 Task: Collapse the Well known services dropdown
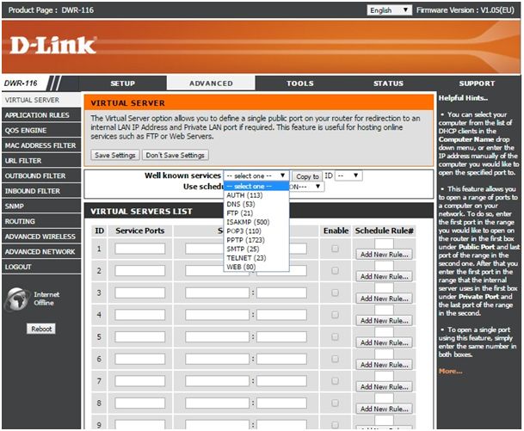coord(256,175)
